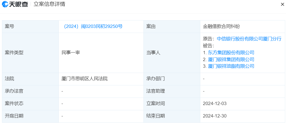
Task: Select the 厦门市思明区人民法院 value
Action: click(85, 79)
